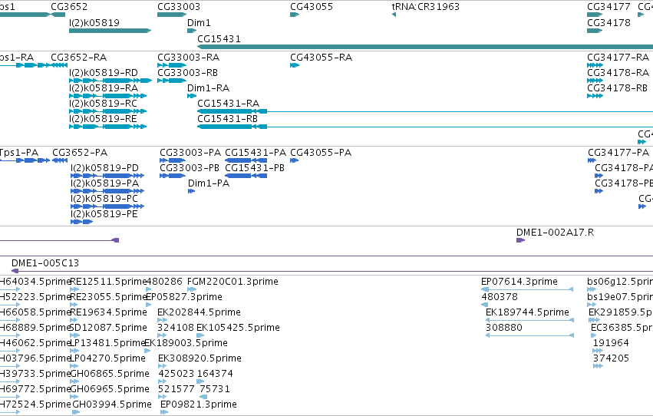Viewport: 653px width, 416px height.
Task: Click the CG34177-RA transcript label
Action: pos(618,57)
